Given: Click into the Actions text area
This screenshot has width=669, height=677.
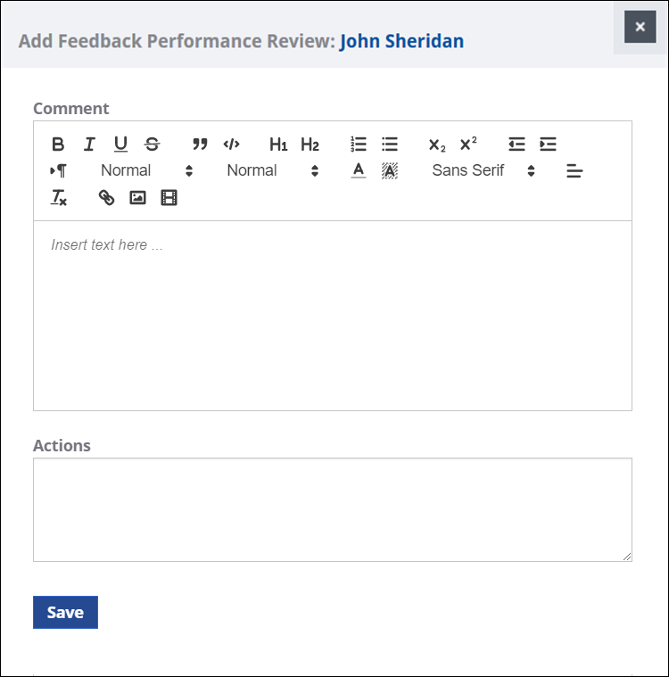Looking at the screenshot, I should pos(332,509).
